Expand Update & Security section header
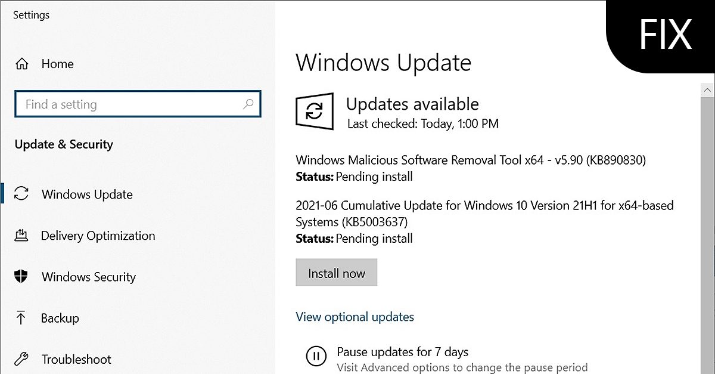Image resolution: width=715 pixels, height=374 pixels. pos(63,144)
